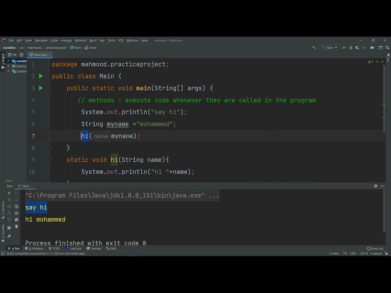Toggle the Project tool window side tab
This screenshot has width=391, height=293.
coord(2,61)
